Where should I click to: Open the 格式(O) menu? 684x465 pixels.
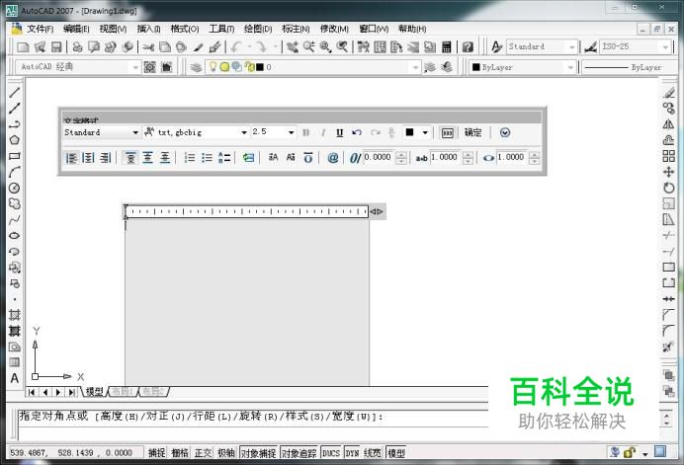[185, 29]
